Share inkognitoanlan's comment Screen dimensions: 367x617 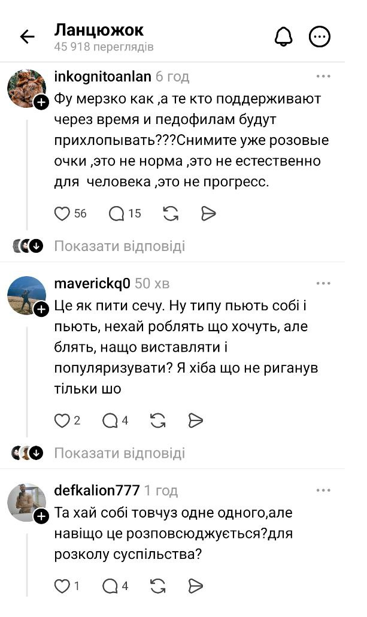click(208, 213)
